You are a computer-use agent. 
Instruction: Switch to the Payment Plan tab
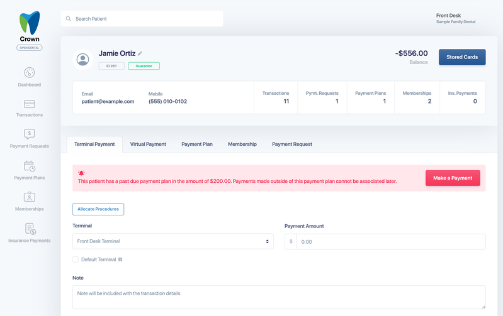tap(197, 144)
